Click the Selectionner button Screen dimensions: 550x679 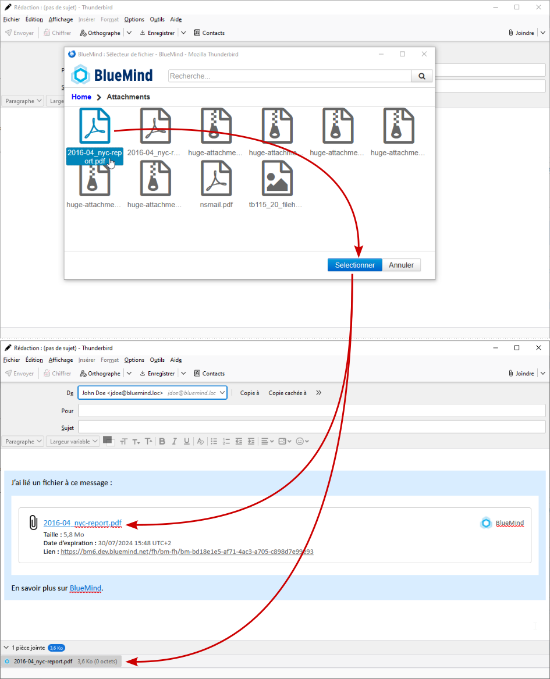(x=354, y=265)
